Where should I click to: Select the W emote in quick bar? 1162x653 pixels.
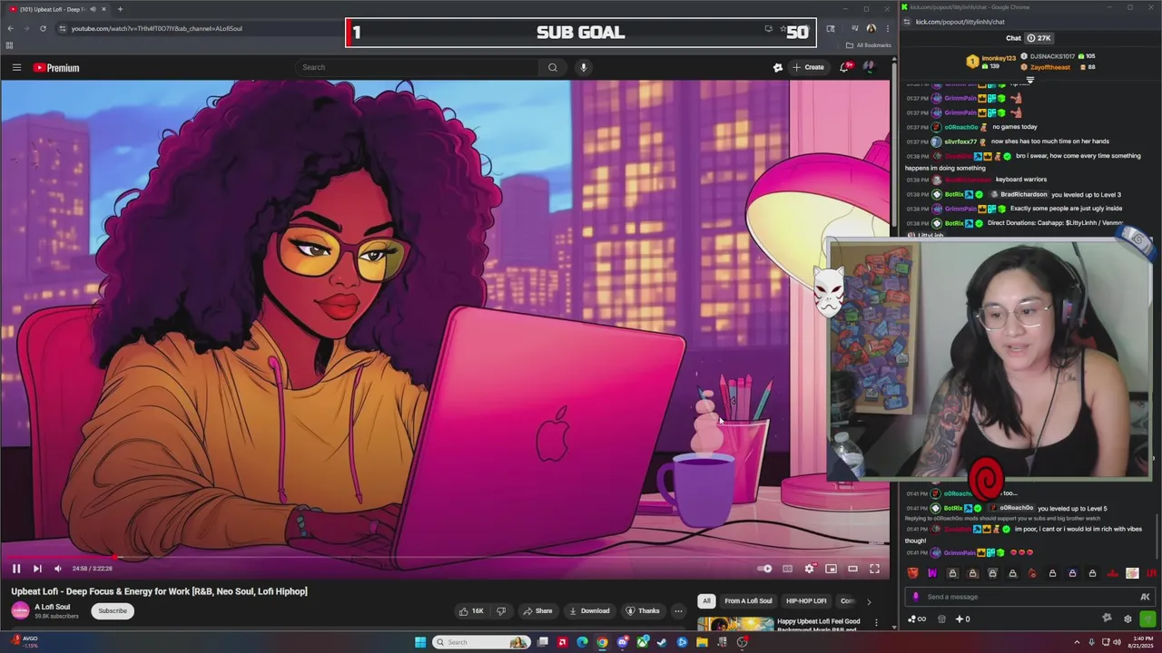pos(932,573)
